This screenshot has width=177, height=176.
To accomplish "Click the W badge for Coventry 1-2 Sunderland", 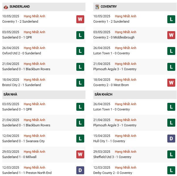I will tap(80, 19).
